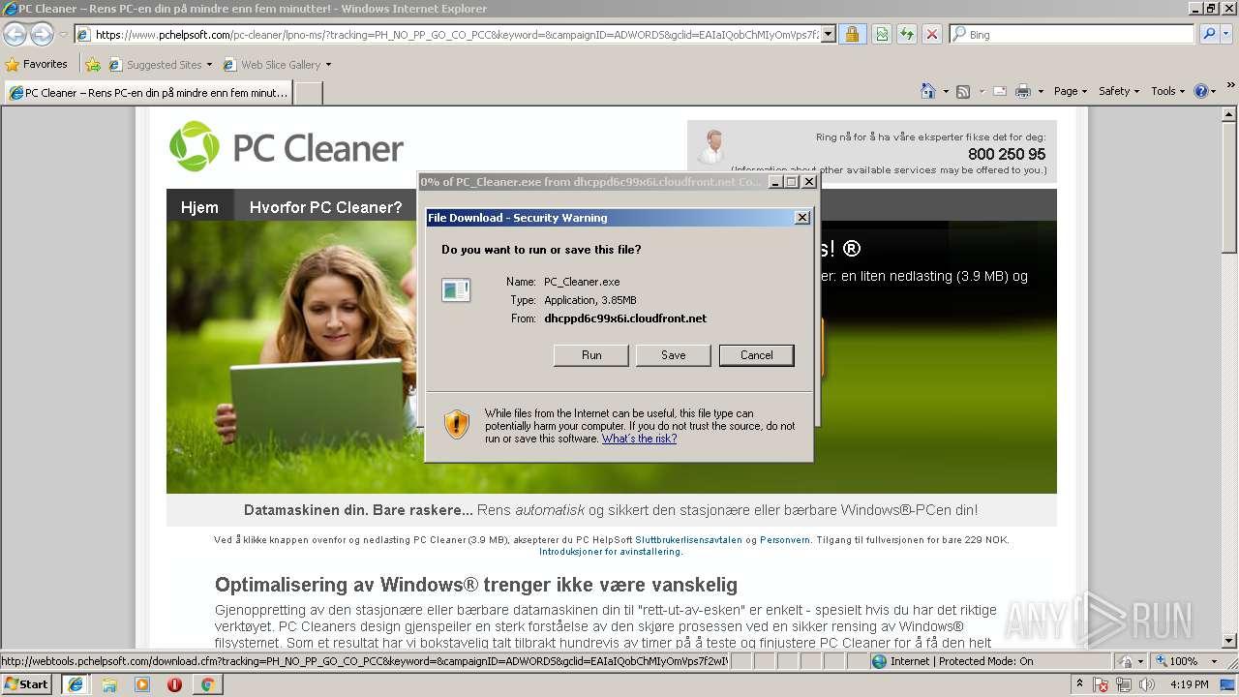Click the Read Mail toolbar icon
The width and height of the screenshot is (1239, 697).
click(x=1000, y=91)
